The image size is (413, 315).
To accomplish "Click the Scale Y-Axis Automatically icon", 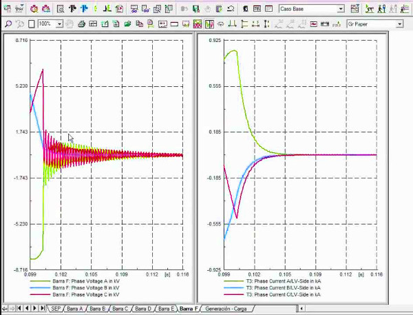I will coord(244,24).
